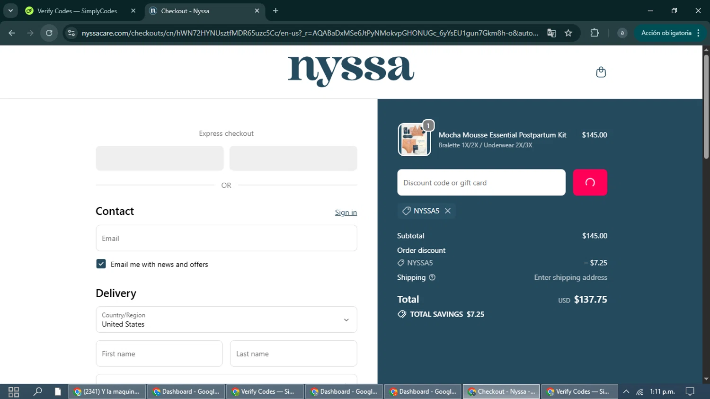Screen dimensions: 710x399
Task: Click the order discount amount – $7.25
Action: [x=595, y=263]
